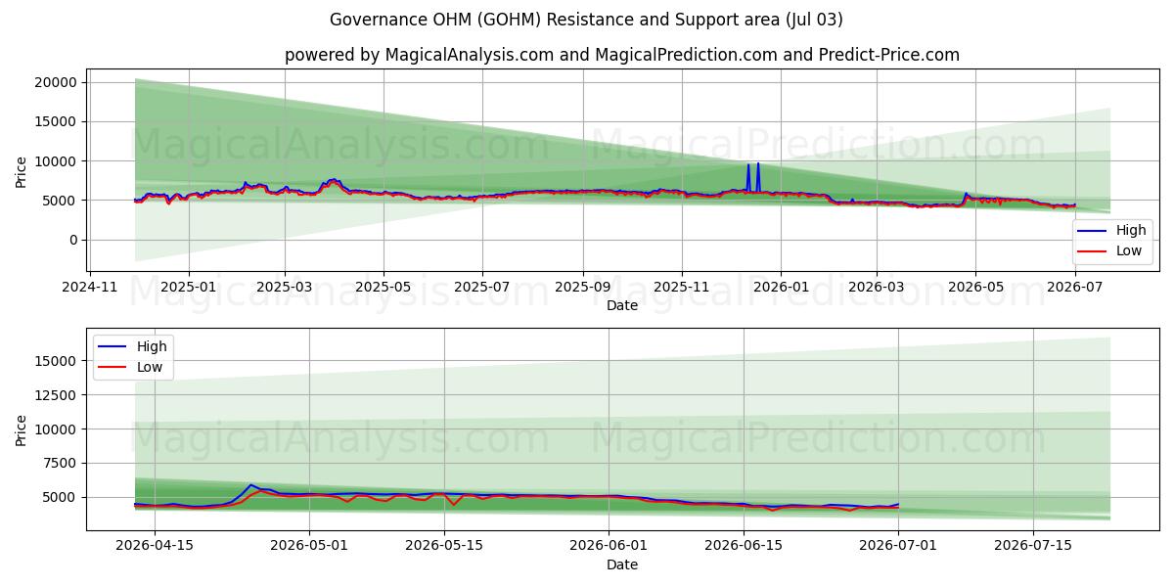Click the 2026-05-15 date tick label
Screen dimensions: 1174x587
pos(444,546)
